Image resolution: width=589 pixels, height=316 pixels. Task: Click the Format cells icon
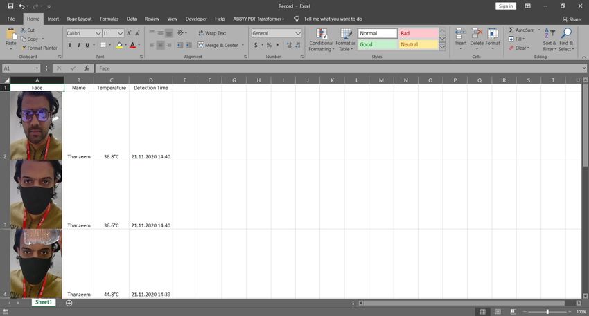pos(493,34)
